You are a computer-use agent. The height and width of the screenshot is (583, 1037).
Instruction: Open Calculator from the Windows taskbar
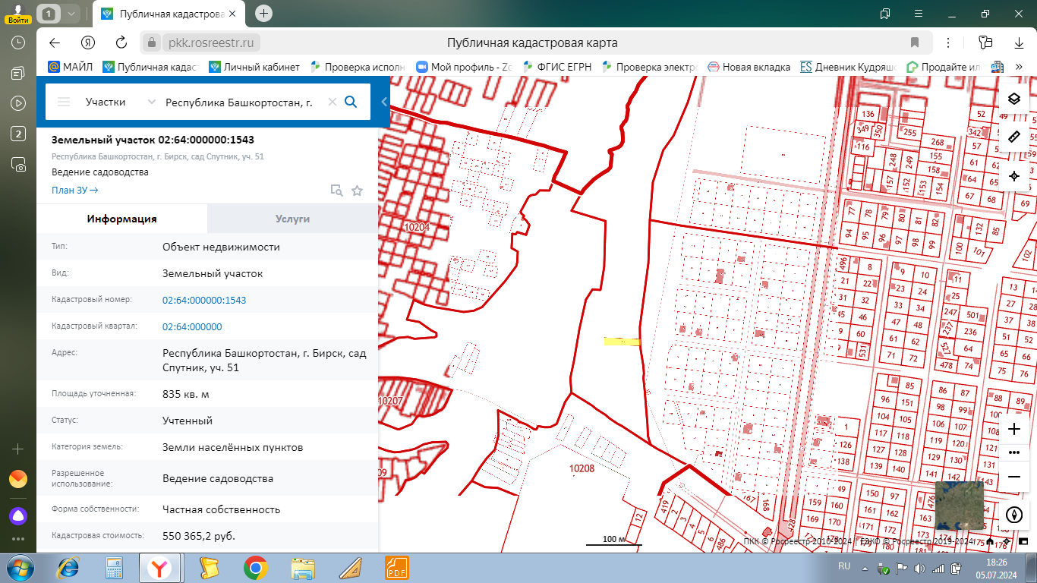114,568
